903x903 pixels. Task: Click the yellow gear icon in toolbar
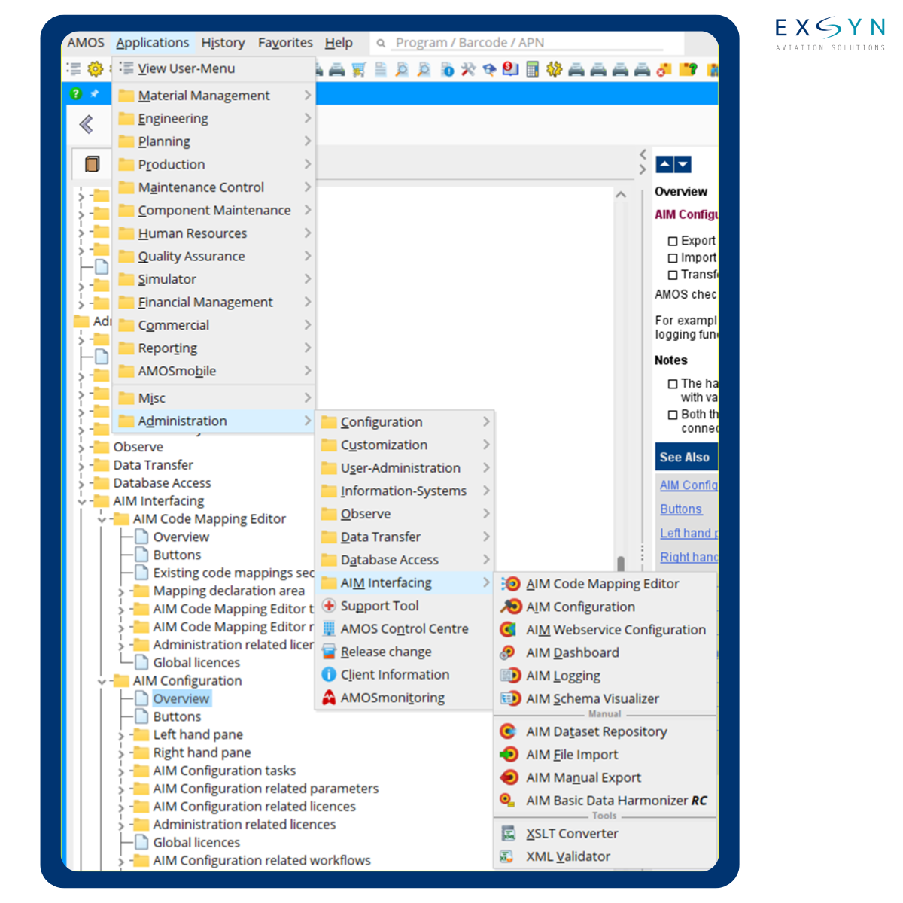pyautogui.click(x=96, y=69)
